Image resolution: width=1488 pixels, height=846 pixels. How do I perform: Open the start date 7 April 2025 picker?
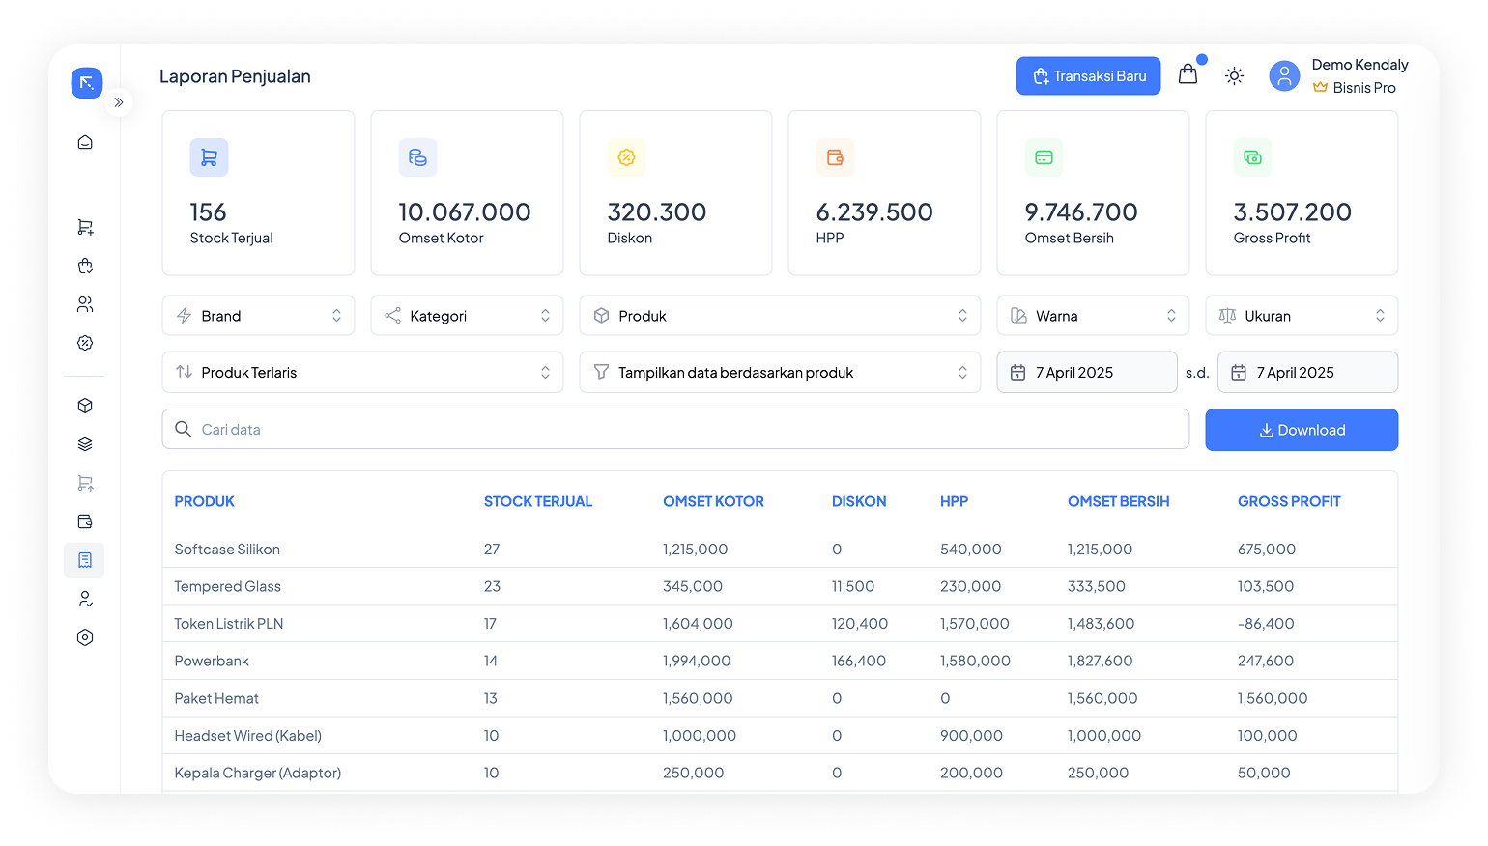1086,372
